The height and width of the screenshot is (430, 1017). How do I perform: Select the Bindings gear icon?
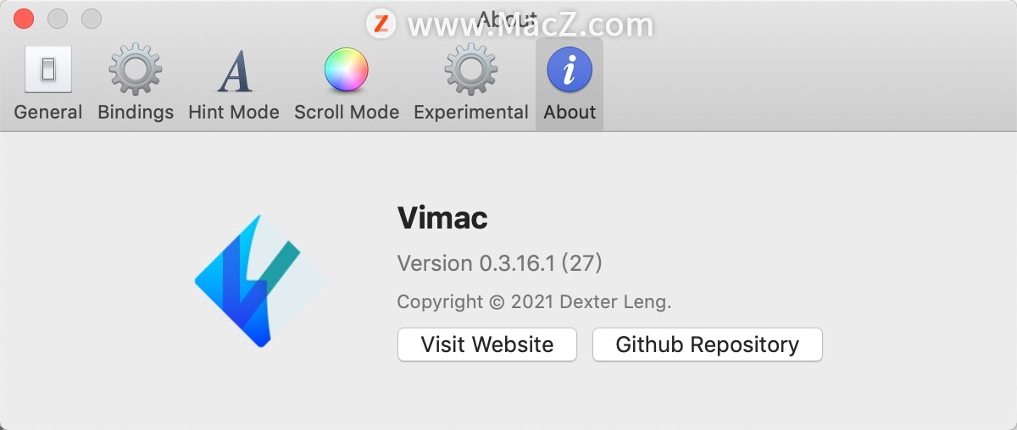[136, 69]
